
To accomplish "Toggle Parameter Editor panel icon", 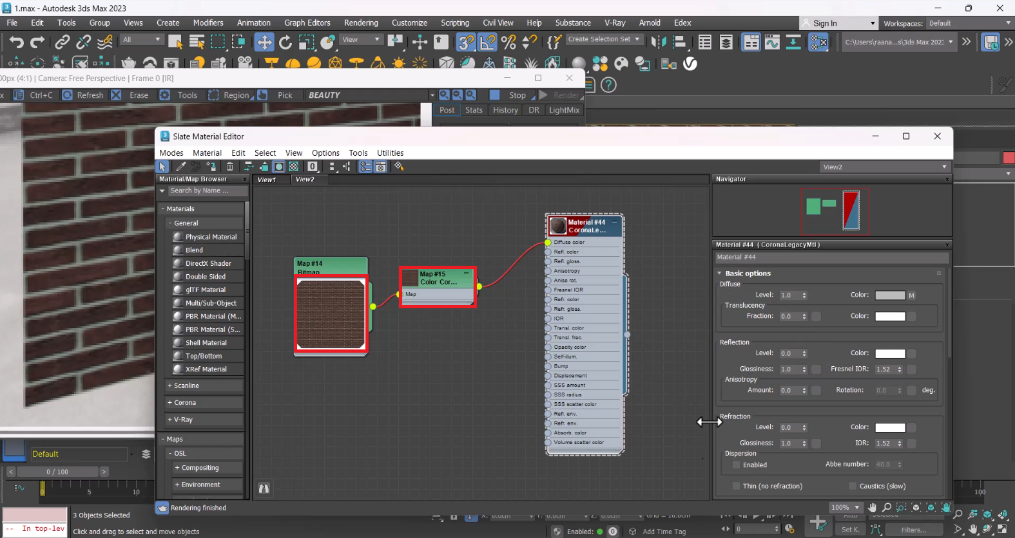I will (x=381, y=167).
